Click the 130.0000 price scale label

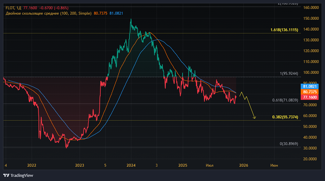coord(311,40)
